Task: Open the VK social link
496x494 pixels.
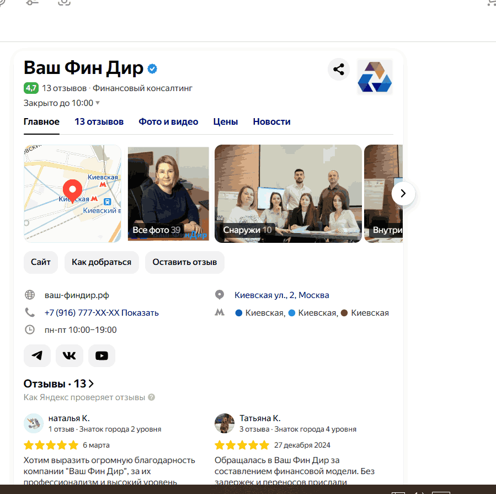Action: (x=70, y=355)
